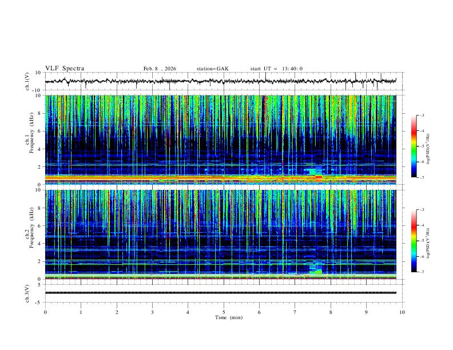Click the "-5" tick on the ch.1 color bar
453x350 pixels.
pos(422,146)
